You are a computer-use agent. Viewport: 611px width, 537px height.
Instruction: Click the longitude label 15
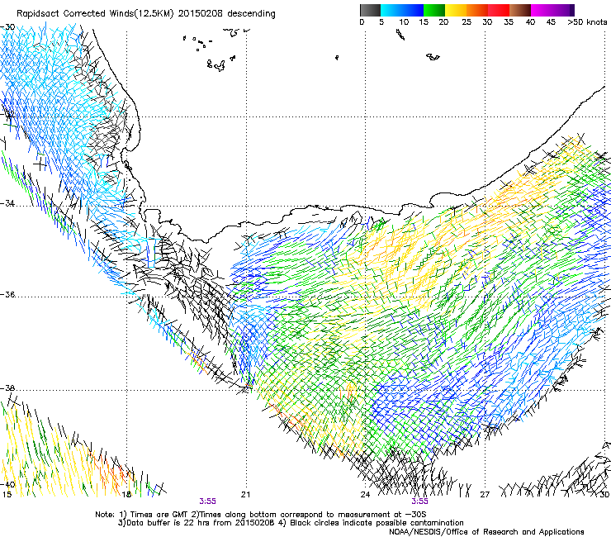(7, 495)
